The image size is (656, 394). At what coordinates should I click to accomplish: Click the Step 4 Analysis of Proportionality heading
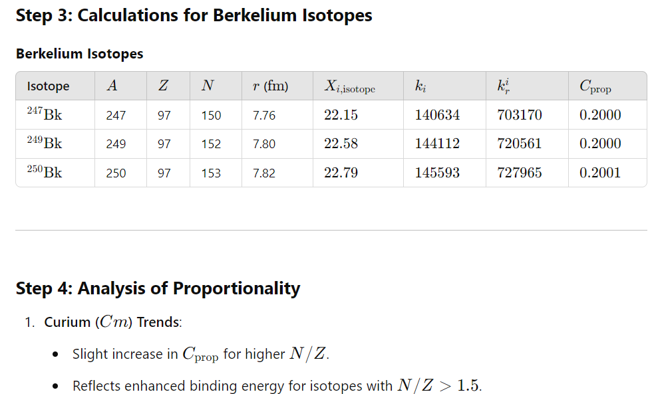tap(158, 288)
